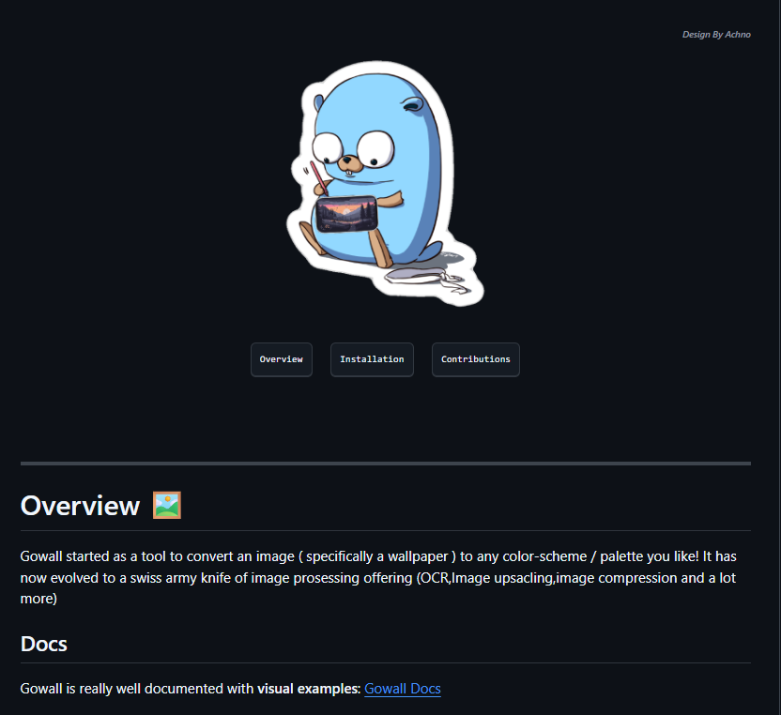Select Contributions from the navigation row

coord(475,359)
